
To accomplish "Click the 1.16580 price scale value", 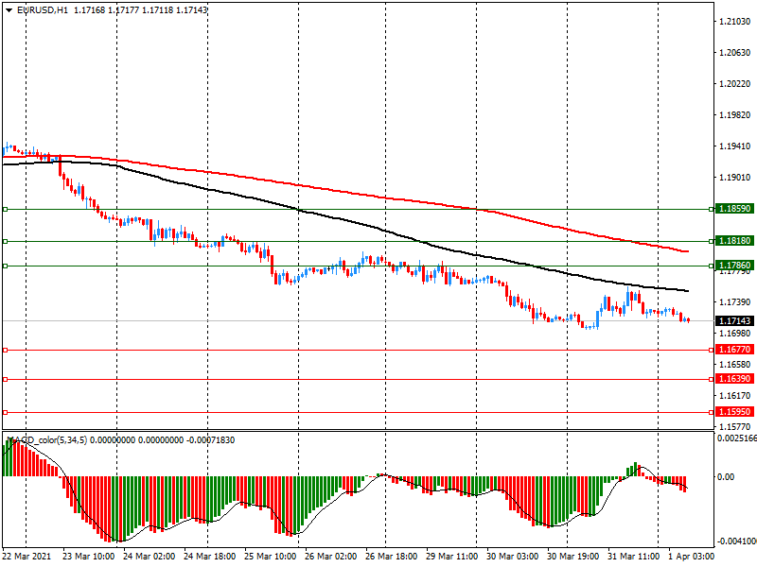I will pos(735,365).
